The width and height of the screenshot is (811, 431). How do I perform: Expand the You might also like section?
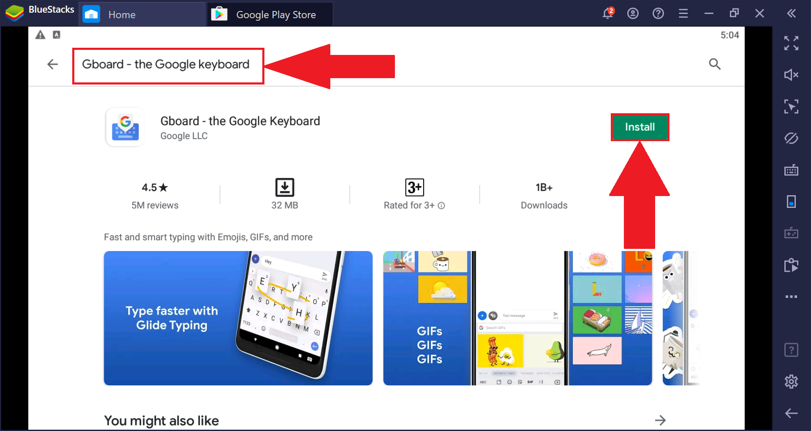point(660,420)
